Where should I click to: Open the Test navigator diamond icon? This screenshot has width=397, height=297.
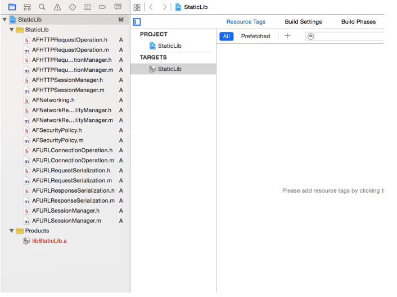73,7
